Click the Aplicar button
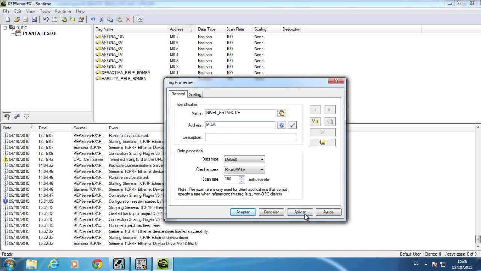This screenshot has height=271, width=481. [x=300, y=212]
